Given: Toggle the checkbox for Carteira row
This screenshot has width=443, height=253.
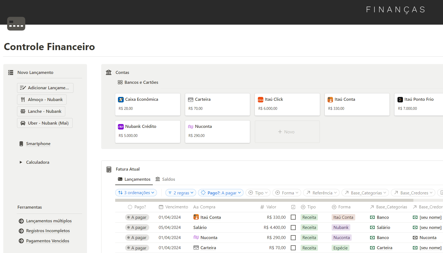Looking at the screenshot, I should (293, 248).
